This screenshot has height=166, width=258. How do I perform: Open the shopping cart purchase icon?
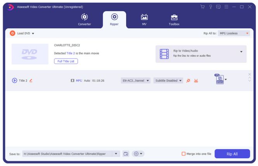coord(203,7)
